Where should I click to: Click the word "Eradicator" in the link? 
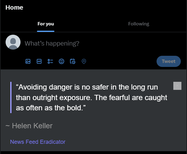tap(53, 142)
